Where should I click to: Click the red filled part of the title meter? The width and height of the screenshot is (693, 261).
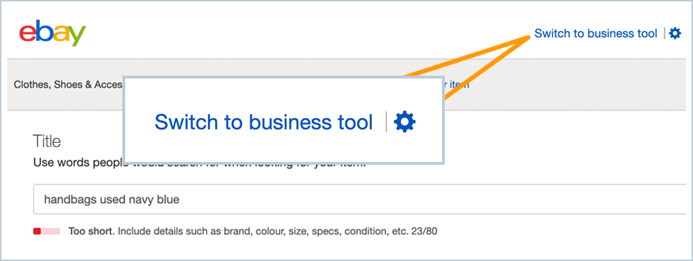(x=37, y=231)
